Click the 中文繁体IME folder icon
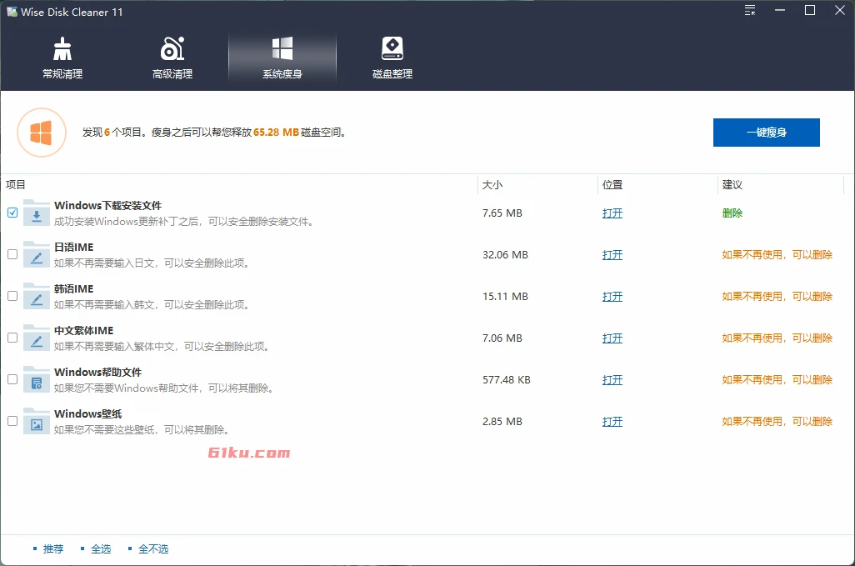This screenshot has width=855, height=566. tap(37, 338)
